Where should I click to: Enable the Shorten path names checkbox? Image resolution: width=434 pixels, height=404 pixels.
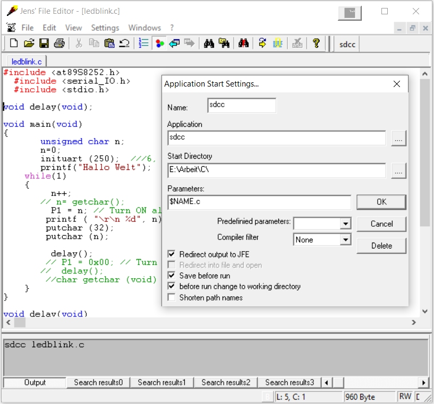(x=172, y=297)
